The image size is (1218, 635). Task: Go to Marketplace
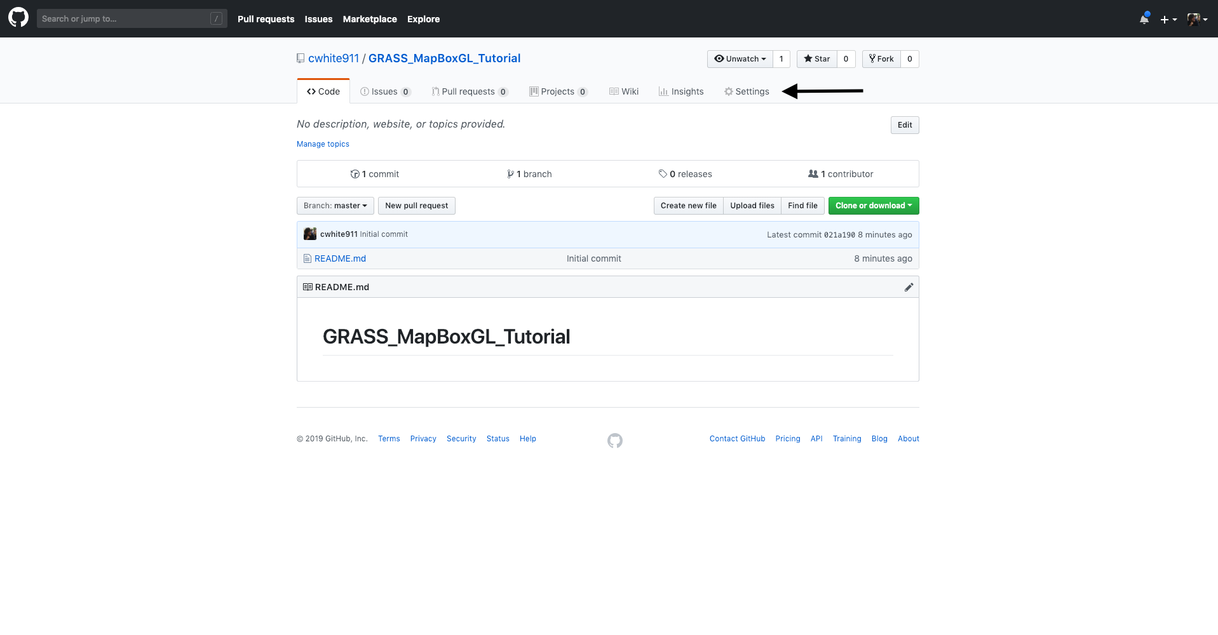[x=370, y=19]
